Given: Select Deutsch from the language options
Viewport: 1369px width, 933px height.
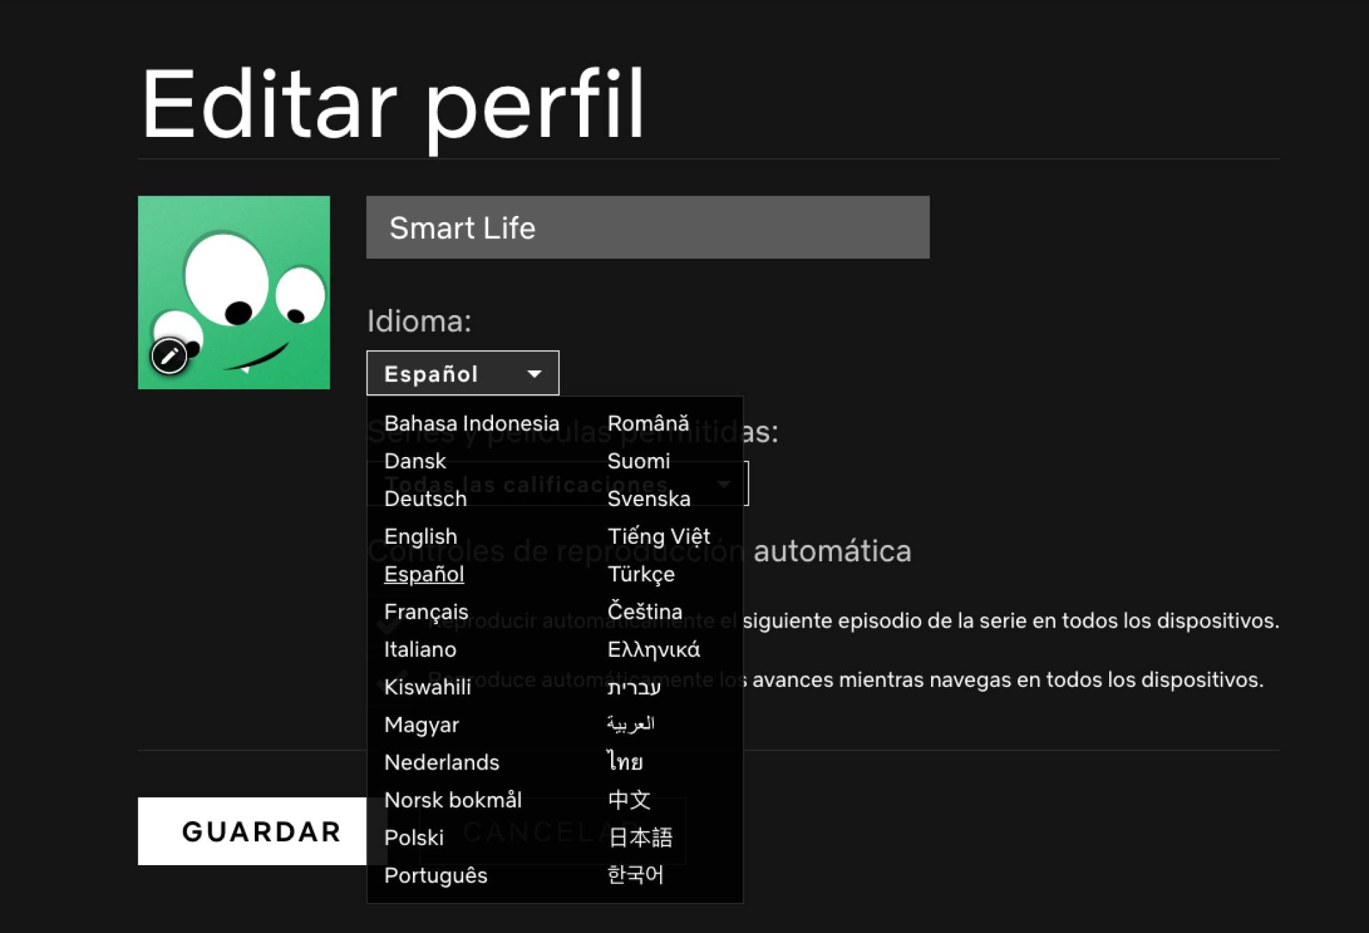Looking at the screenshot, I should [x=425, y=499].
